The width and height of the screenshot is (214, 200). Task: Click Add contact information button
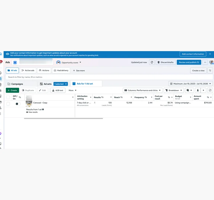193,54
